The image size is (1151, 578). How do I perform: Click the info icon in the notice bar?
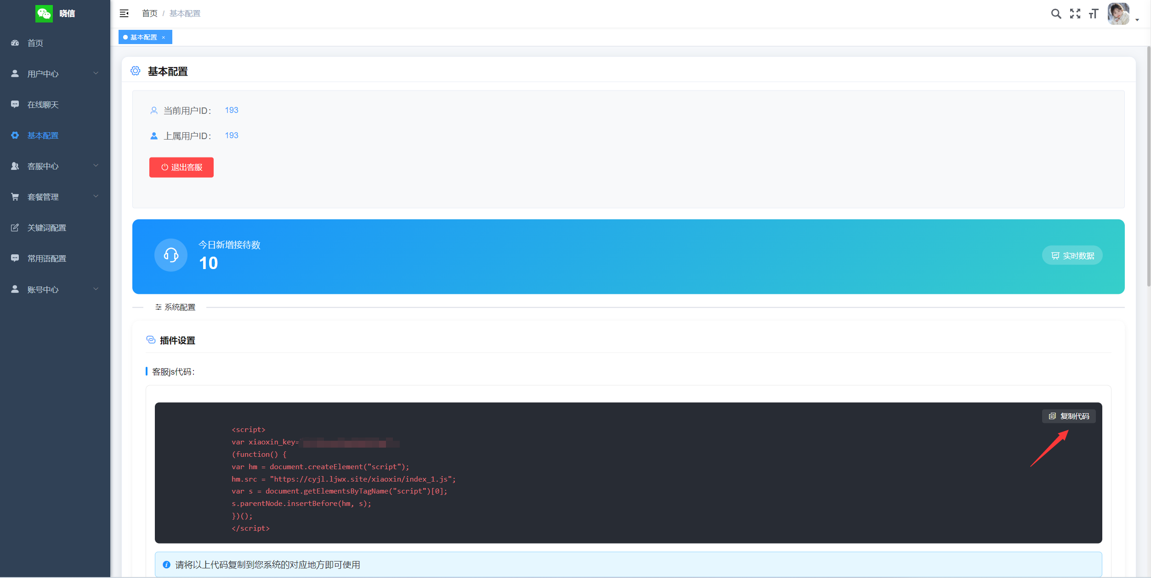pos(166,565)
